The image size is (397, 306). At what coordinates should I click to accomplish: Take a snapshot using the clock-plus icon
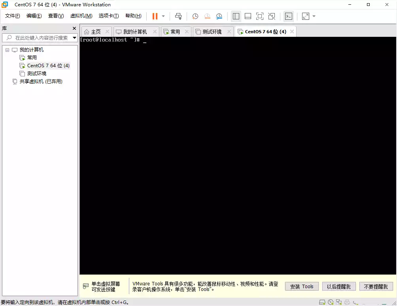pos(195,16)
